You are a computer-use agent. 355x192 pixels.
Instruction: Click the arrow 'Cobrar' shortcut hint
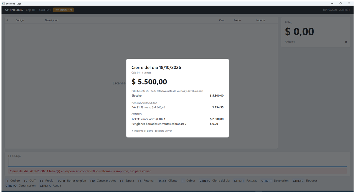188,181
